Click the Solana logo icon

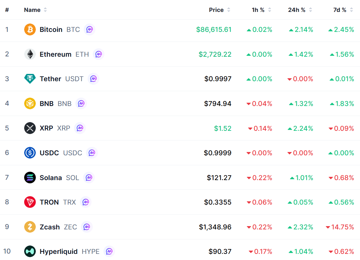click(x=30, y=178)
